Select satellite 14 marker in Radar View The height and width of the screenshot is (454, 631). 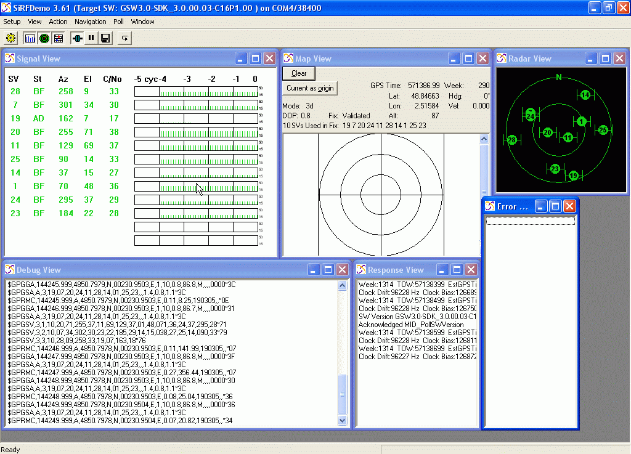tap(585, 95)
